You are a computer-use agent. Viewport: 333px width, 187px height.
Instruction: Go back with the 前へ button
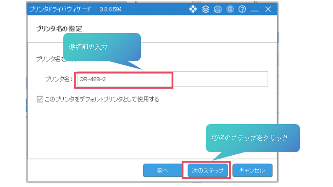162,170
